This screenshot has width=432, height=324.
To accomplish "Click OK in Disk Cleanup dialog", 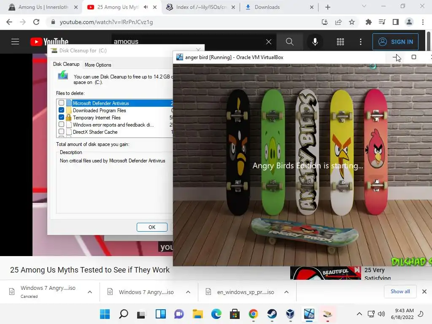I will pyautogui.click(x=152, y=227).
